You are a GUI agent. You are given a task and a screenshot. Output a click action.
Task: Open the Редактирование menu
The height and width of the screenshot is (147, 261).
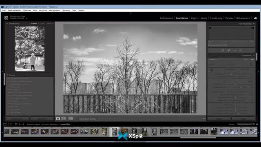pyautogui.click(x=15, y=10)
